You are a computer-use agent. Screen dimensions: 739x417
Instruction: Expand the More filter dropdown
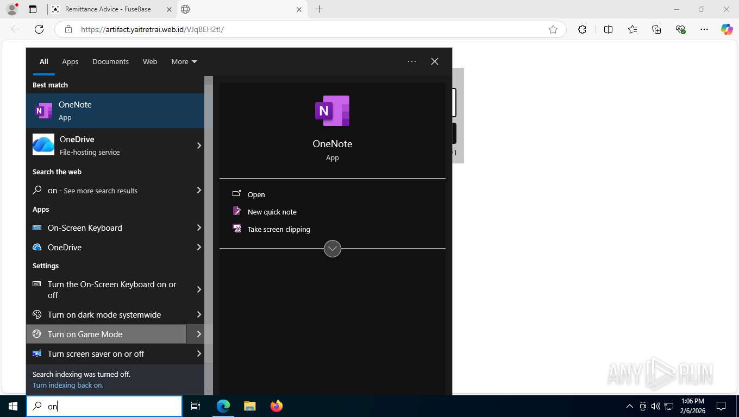point(184,61)
